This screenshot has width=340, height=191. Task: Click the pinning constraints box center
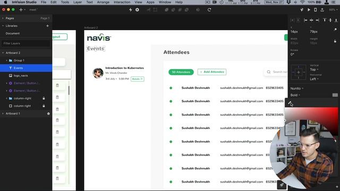[299, 72]
